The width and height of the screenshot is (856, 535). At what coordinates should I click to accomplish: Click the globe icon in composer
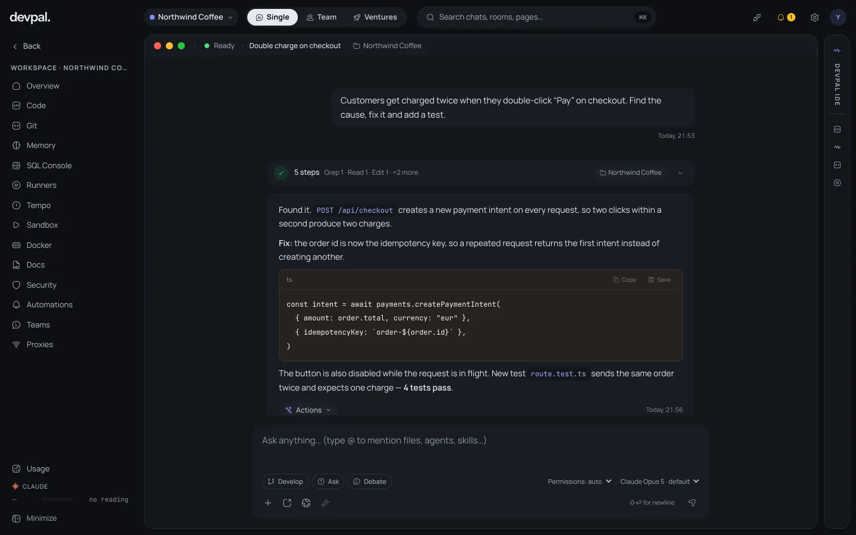[306, 503]
